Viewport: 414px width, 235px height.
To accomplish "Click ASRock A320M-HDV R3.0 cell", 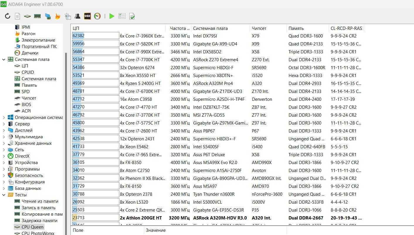I will [220, 218].
